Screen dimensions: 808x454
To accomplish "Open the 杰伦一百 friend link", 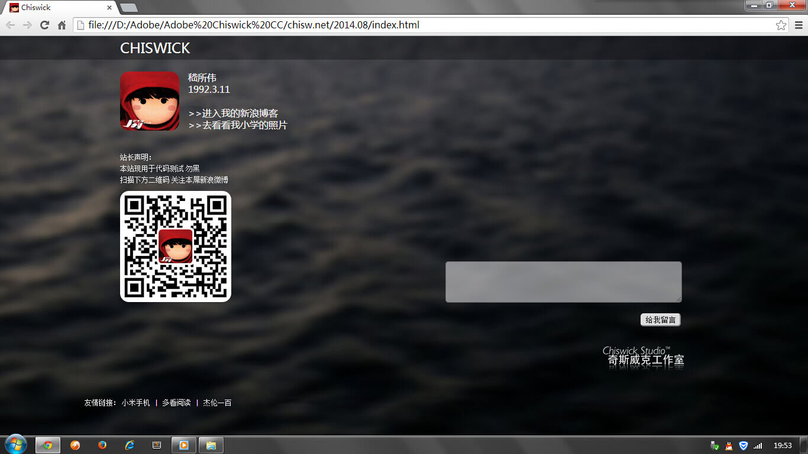I will 217,403.
